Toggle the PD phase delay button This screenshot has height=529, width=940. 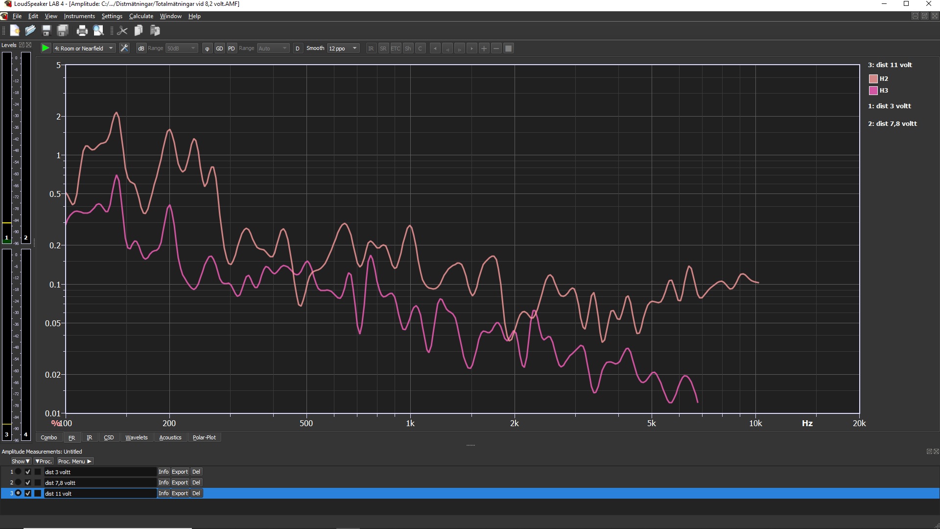pyautogui.click(x=232, y=48)
